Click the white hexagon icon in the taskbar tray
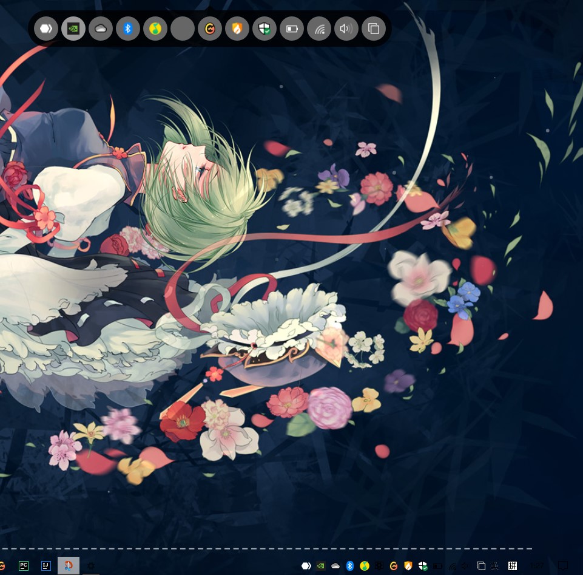Viewport: 583px width, 575px height. [x=306, y=566]
